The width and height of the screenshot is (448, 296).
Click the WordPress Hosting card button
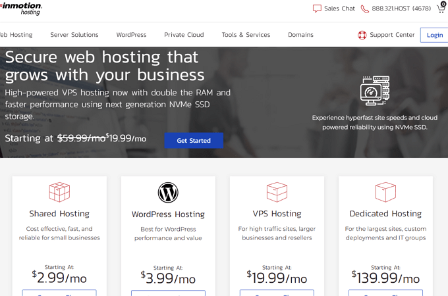pyautogui.click(x=168, y=293)
